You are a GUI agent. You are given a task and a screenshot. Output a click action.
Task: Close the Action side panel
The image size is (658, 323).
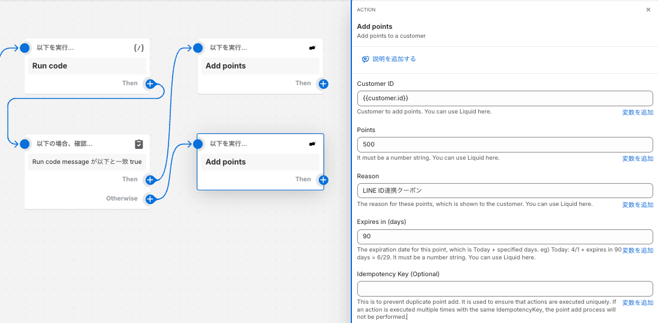[648, 10]
